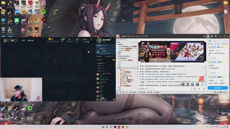Open the missions icon at League client bottom

click(x=101, y=100)
